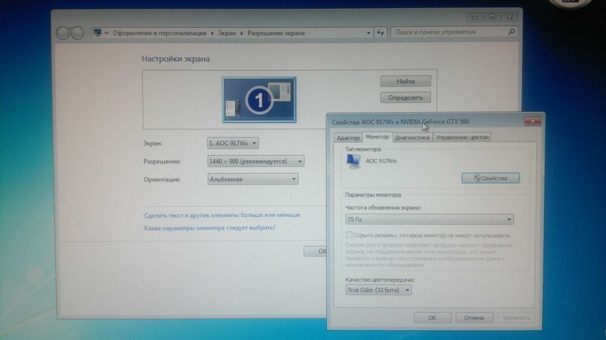Click the control panel icon in address bar
Viewport: 606px width, 340px height.
(x=98, y=33)
